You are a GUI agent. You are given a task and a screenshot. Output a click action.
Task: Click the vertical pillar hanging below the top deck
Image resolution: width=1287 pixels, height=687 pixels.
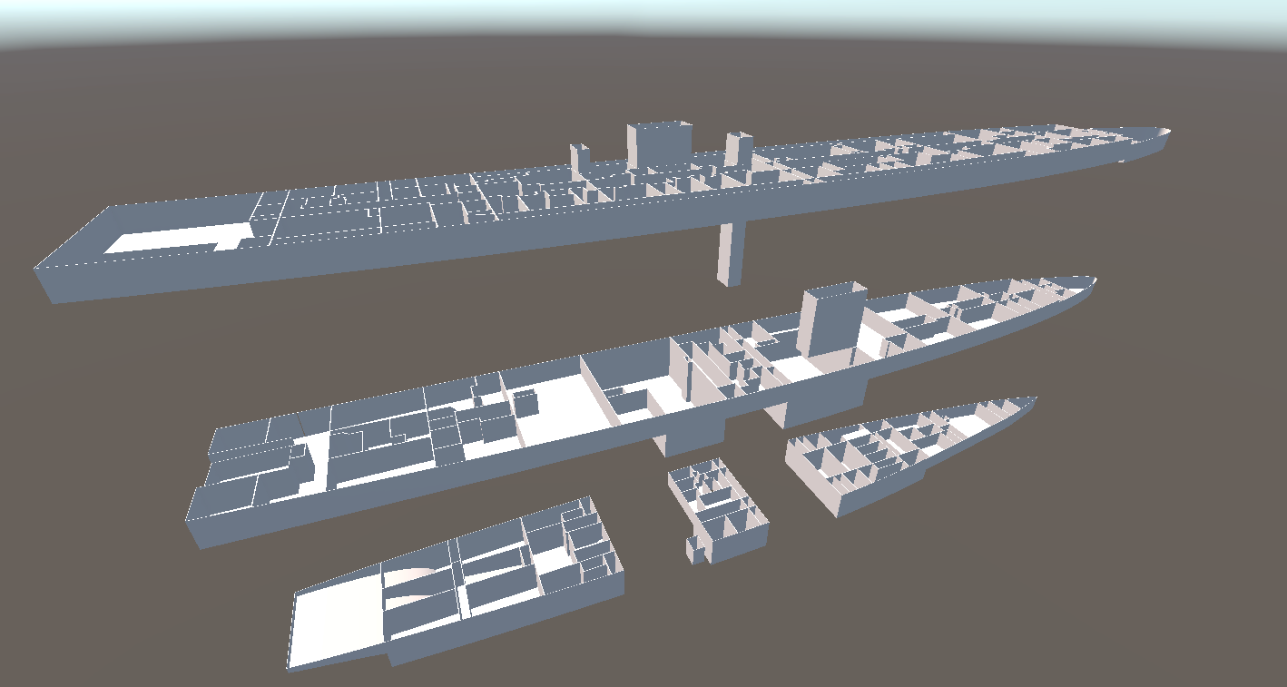729,252
